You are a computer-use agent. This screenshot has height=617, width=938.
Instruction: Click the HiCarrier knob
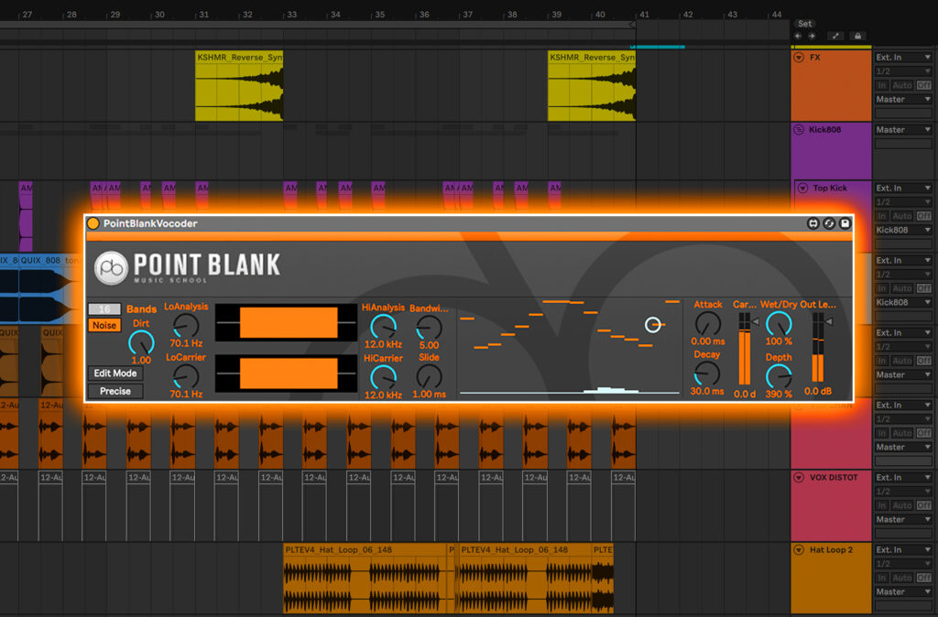coord(383,377)
